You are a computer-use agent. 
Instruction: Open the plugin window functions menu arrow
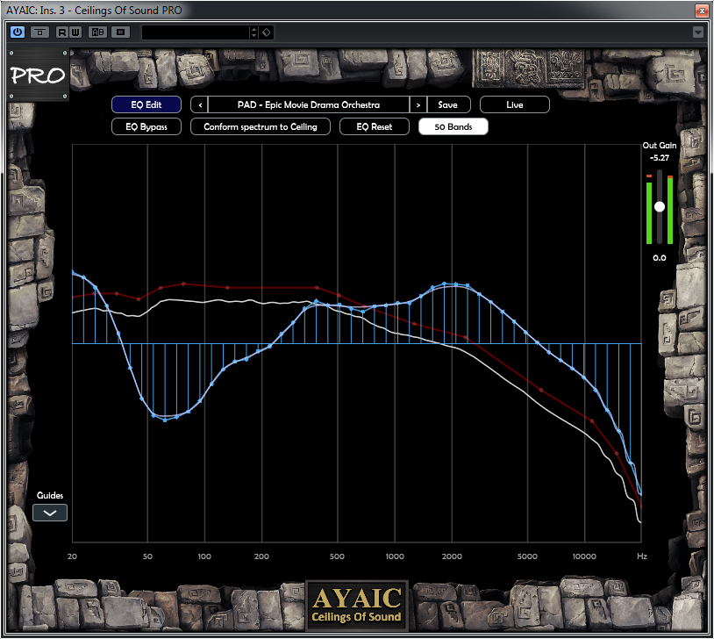tap(698, 32)
